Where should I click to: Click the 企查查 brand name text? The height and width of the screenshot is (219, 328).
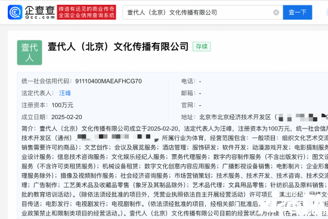point(40,10)
